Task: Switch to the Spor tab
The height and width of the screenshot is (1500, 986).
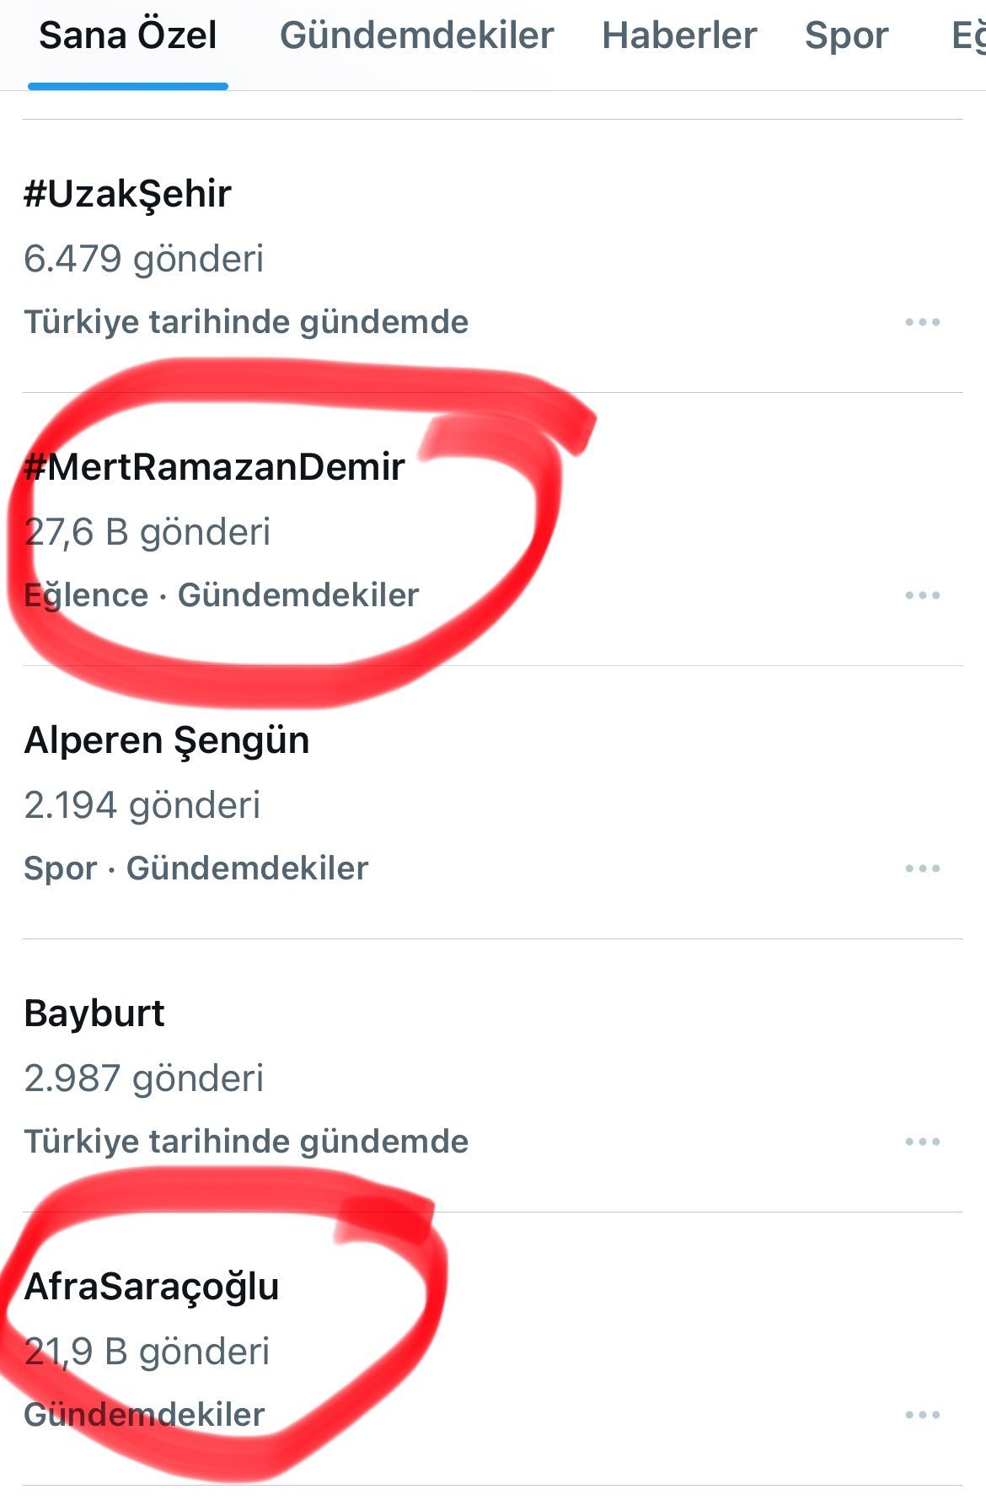Action: pyautogui.click(x=846, y=35)
